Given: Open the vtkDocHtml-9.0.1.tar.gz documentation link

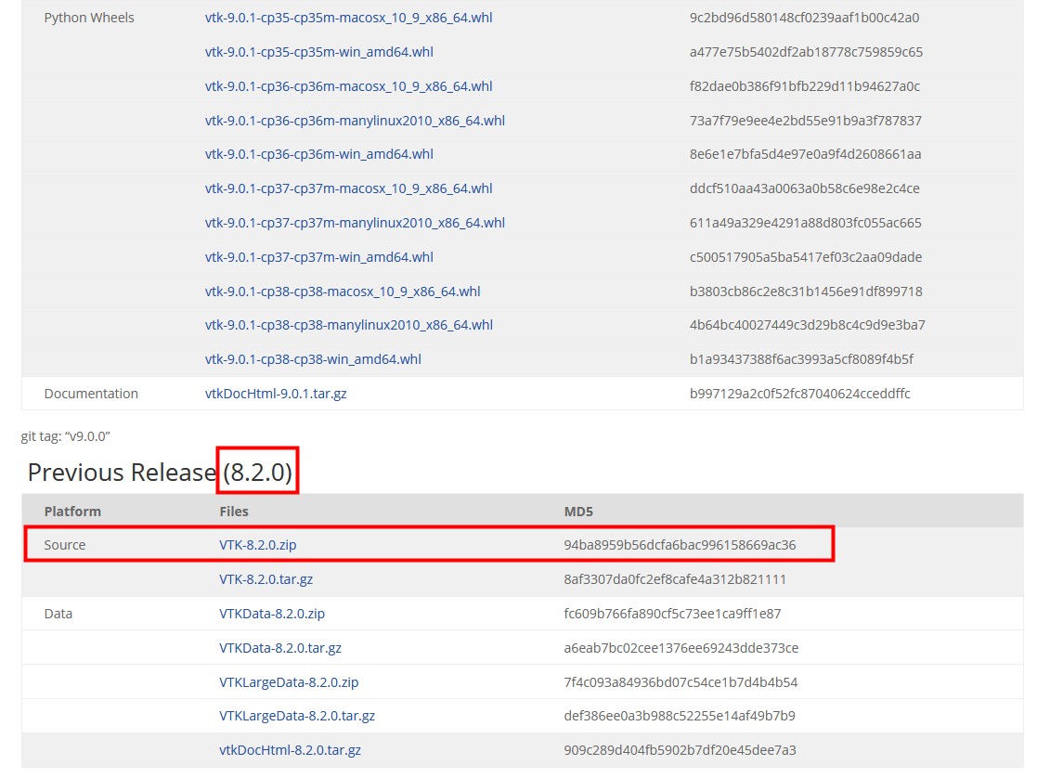Looking at the screenshot, I should click(x=276, y=393).
